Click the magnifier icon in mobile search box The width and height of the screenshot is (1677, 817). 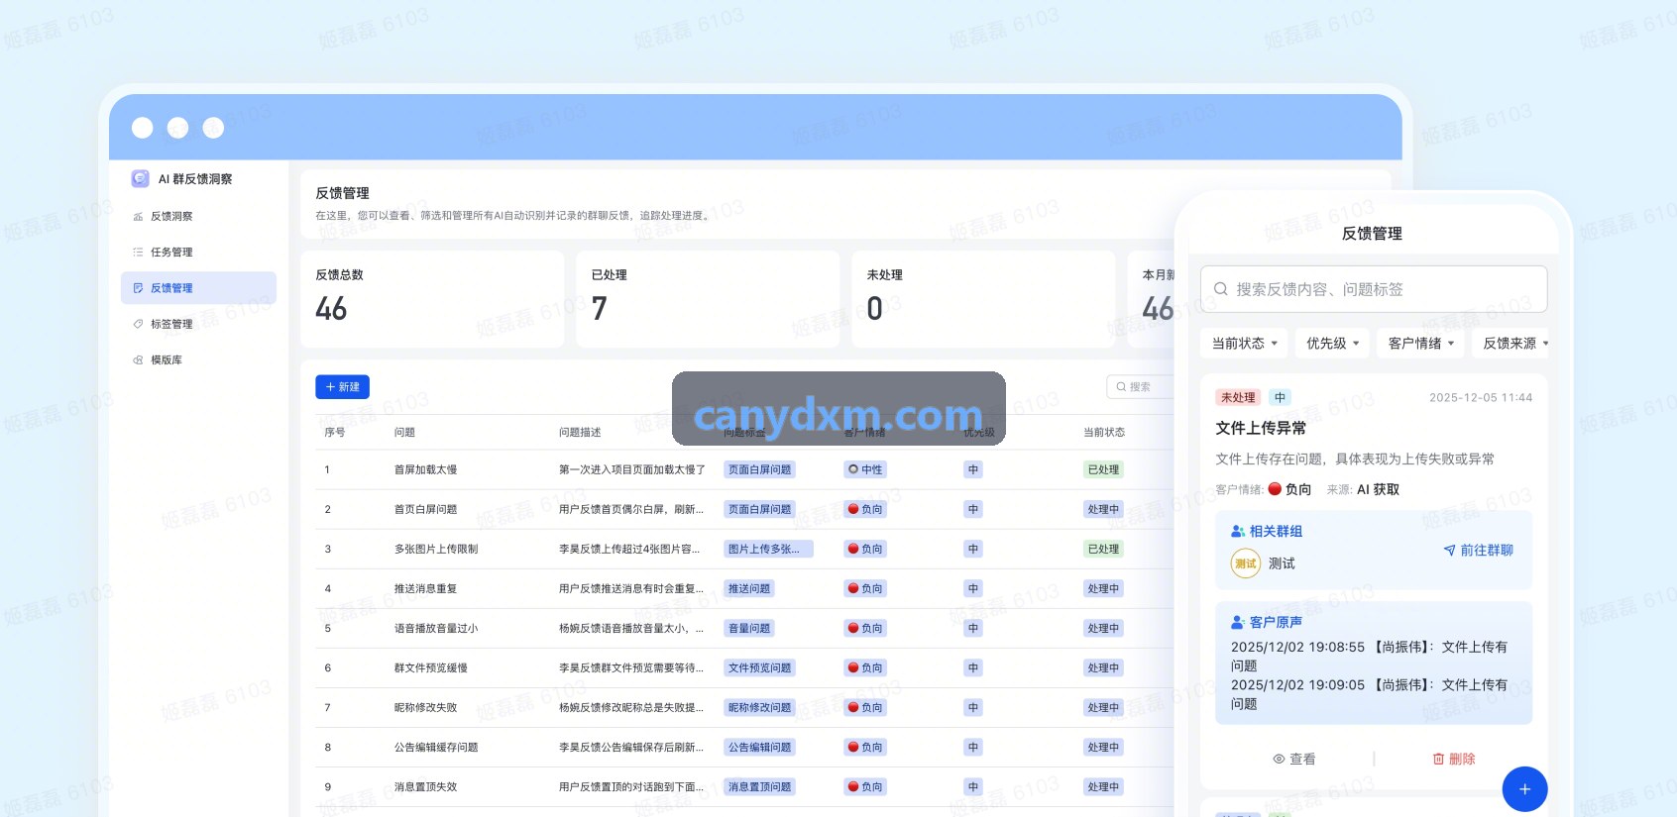(x=1220, y=289)
